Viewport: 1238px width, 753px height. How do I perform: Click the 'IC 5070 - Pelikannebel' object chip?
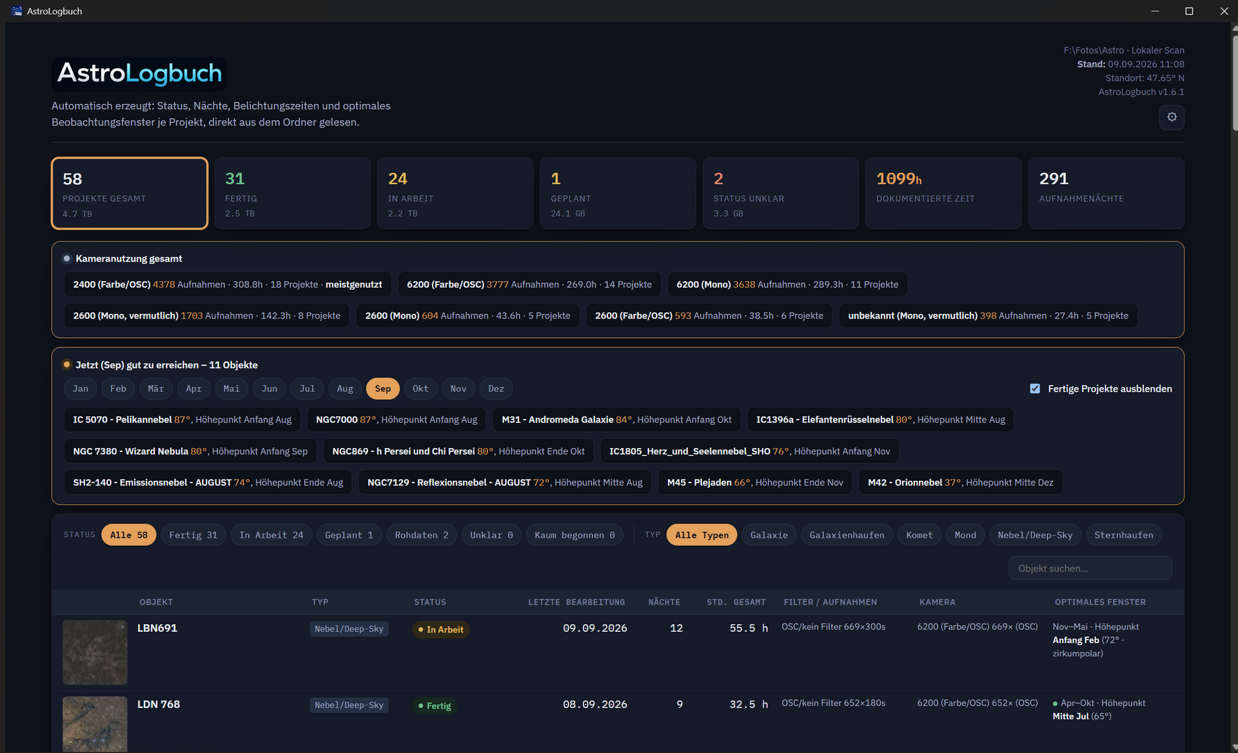coord(182,420)
